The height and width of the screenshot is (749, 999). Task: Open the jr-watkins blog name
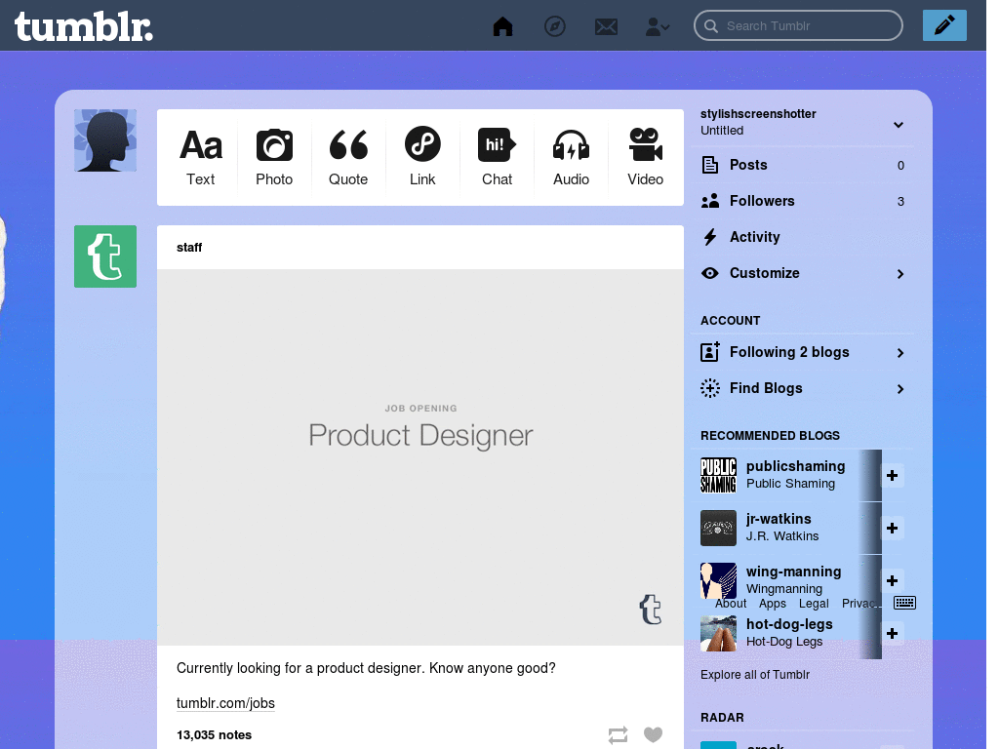tap(779, 519)
